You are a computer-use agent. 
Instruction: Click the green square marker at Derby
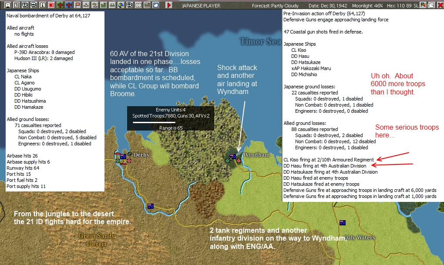(x=118, y=161)
